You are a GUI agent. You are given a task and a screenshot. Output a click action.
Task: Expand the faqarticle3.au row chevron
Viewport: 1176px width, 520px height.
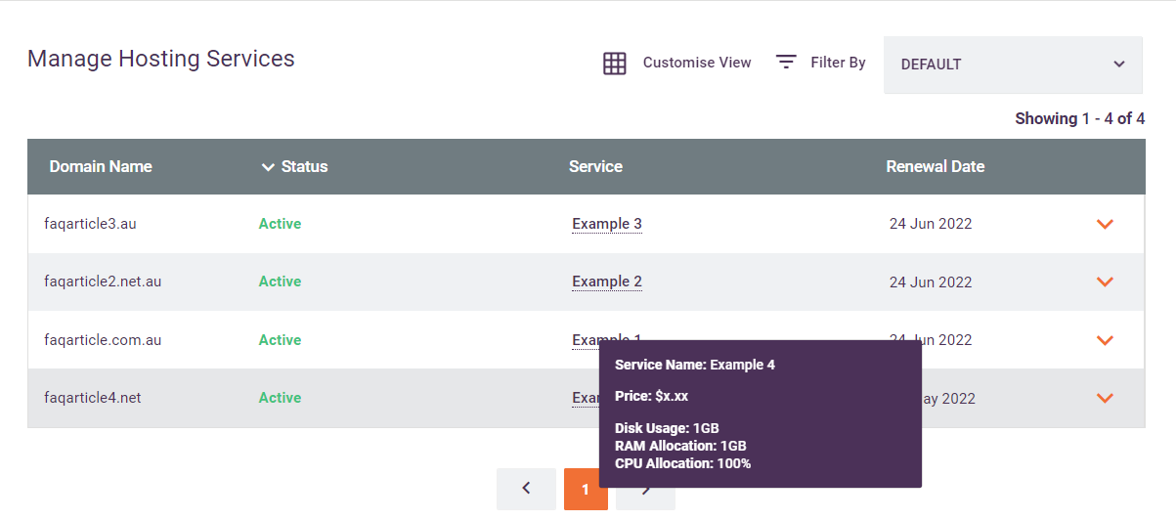pyautogui.click(x=1105, y=224)
